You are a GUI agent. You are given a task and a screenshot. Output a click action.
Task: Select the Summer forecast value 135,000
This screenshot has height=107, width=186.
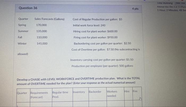[42, 31]
